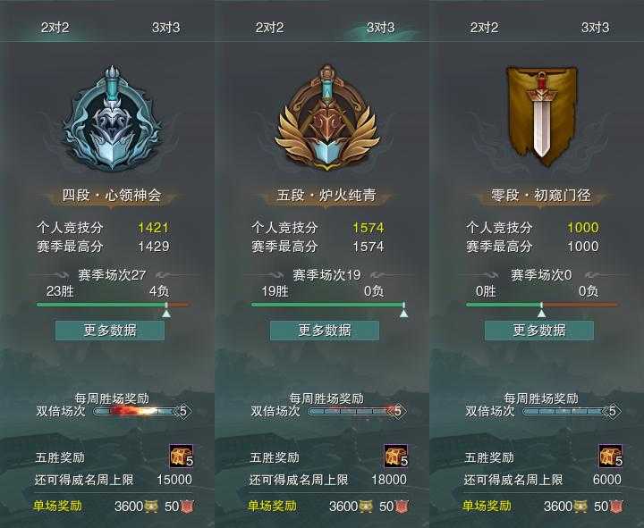Click the 五胜奖励 chest icon in left panel
Image resolution: width=644 pixels, height=528 pixels.
[x=181, y=456]
